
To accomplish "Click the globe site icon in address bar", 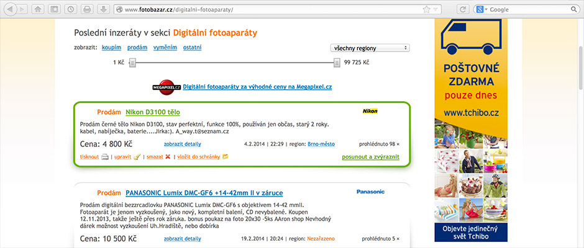I will click(x=119, y=9).
